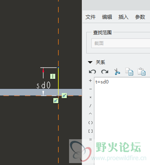Insert the minus operator
Viewport: 150px width, 165px height.
coord(91,89)
